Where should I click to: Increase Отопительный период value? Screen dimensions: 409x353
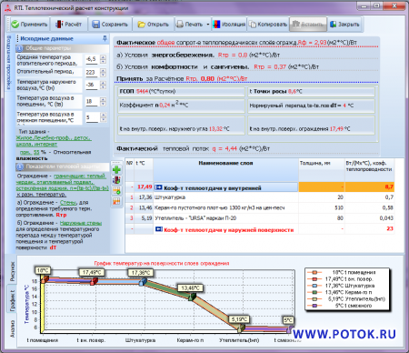[x=103, y=70]
